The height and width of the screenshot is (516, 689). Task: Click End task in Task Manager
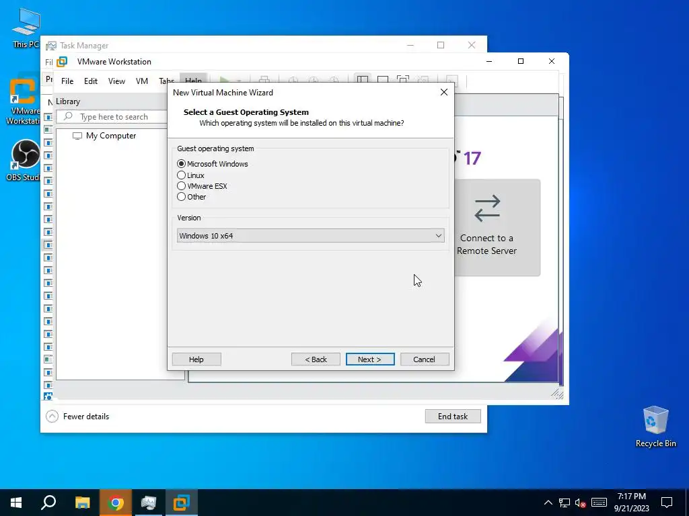click(x=453, y=417)
